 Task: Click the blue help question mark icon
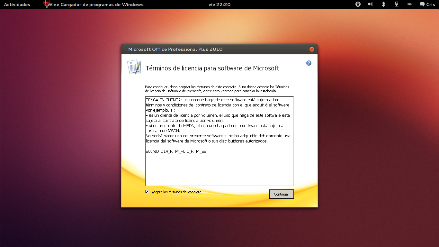[309, 63]
